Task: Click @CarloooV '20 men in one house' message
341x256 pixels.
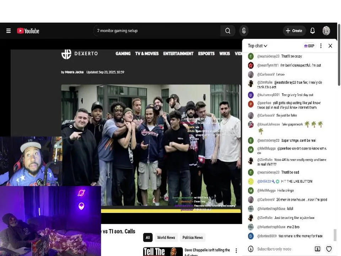Action: (302, 199)
